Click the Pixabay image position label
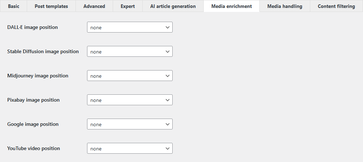The width and height of the screenshot is (363, 162). 33,100
